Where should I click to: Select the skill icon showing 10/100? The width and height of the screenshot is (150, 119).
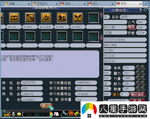point(78,18)
